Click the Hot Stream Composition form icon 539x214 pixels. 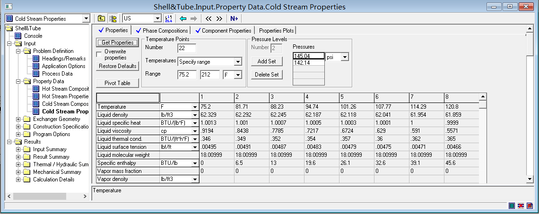(x=36, y=89)
